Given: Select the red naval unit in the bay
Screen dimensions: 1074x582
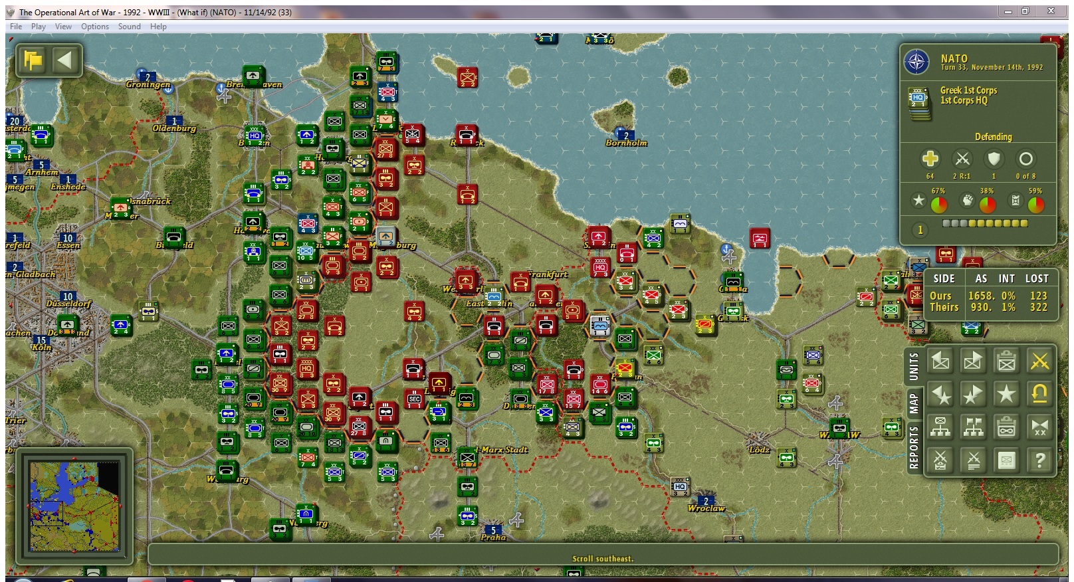Looking at the screenshot, I should point(759,238).
